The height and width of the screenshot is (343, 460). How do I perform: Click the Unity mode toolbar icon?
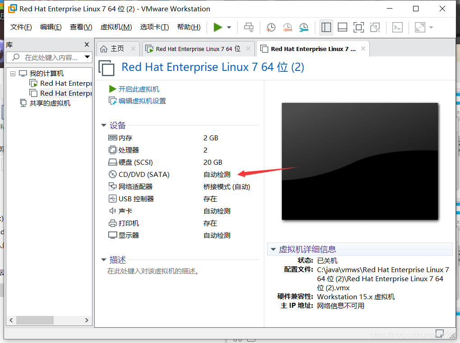375,28
